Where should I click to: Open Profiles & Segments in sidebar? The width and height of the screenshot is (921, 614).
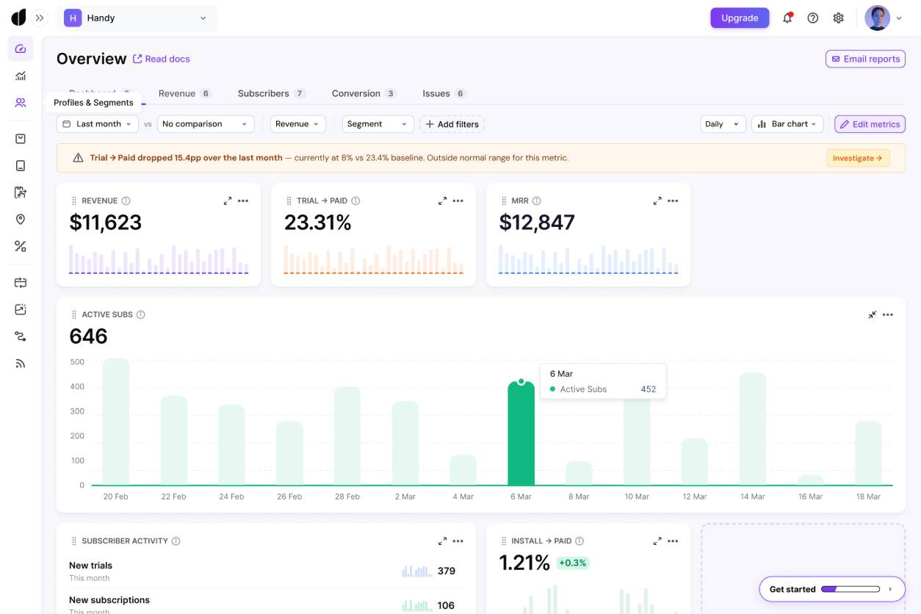coord(21,103)
